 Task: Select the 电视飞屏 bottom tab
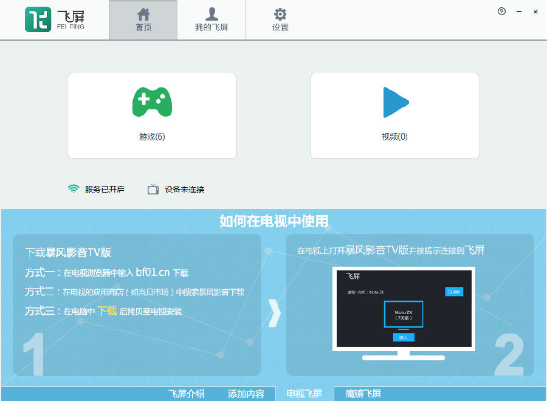(304, 394)
